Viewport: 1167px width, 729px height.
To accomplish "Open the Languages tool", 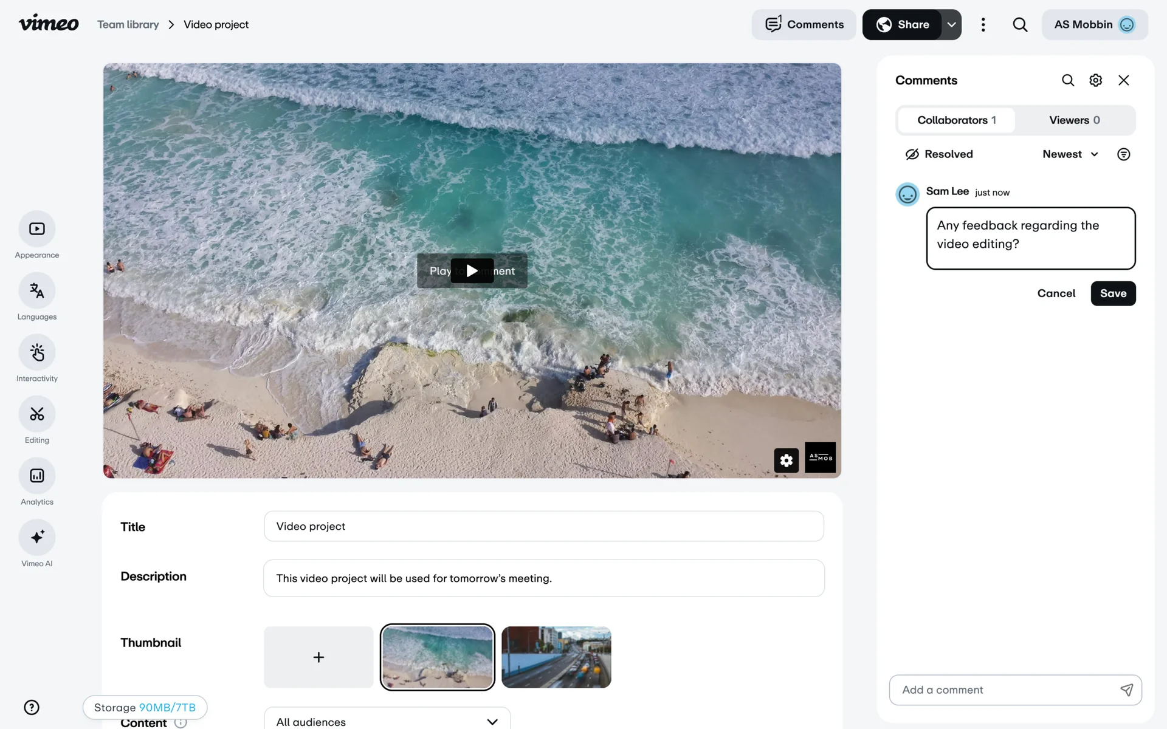I will [x=37, y=291].
